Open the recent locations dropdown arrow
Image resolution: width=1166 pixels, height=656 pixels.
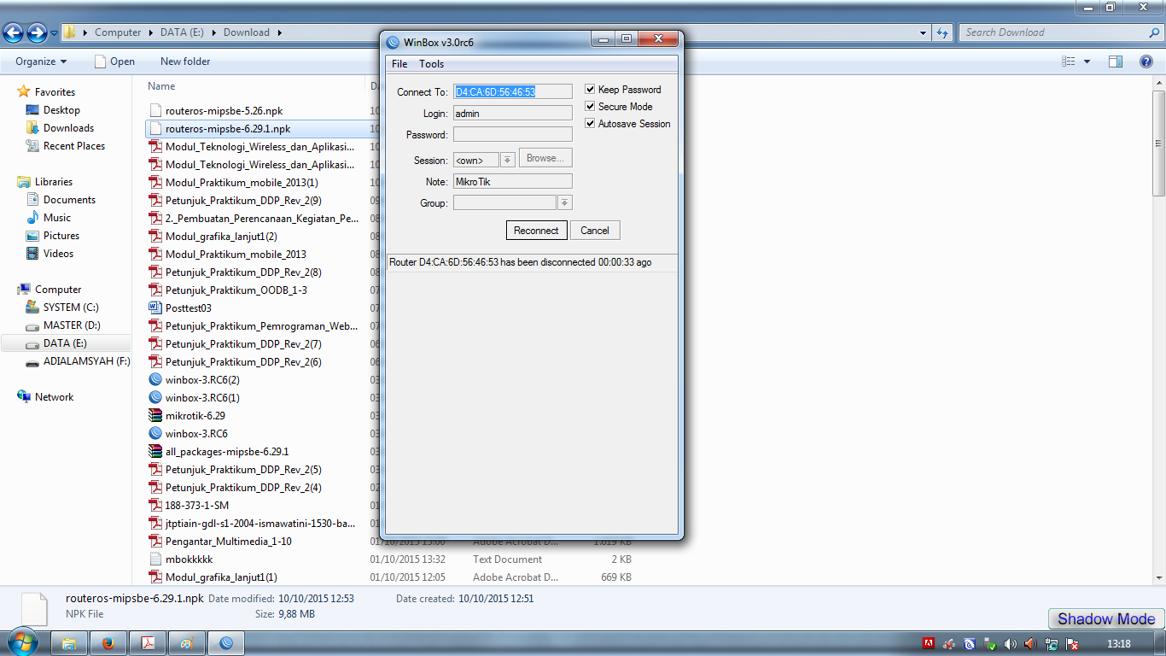pos(55,33)
